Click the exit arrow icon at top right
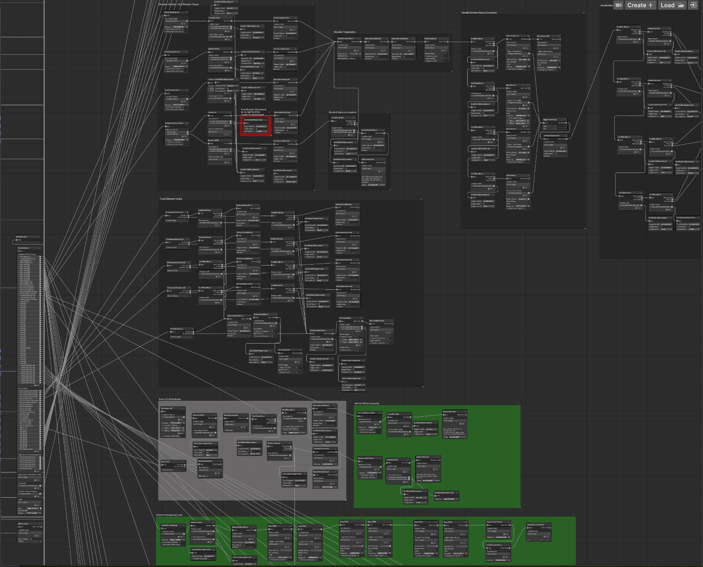The image size is (703, 567). [694, 5]
